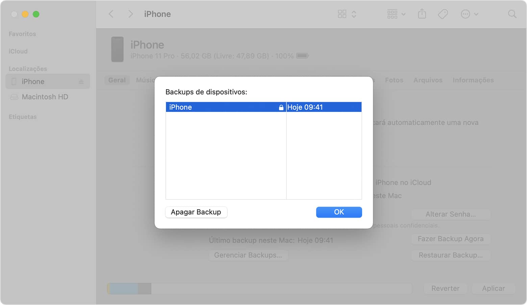Expand the actions menu chevron

[476, 14]
